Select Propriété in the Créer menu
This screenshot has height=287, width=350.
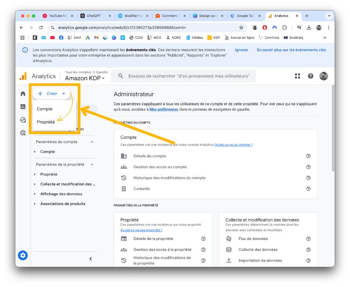tap(55, 122)
